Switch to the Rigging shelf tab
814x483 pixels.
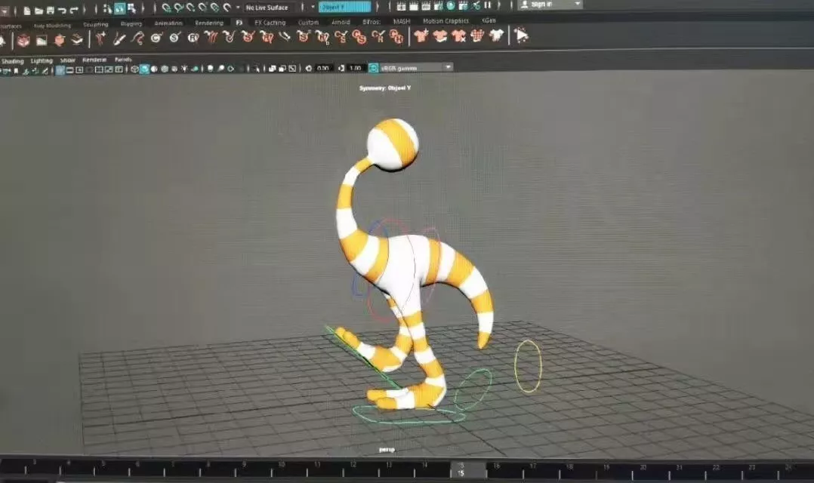click(131, 23)
